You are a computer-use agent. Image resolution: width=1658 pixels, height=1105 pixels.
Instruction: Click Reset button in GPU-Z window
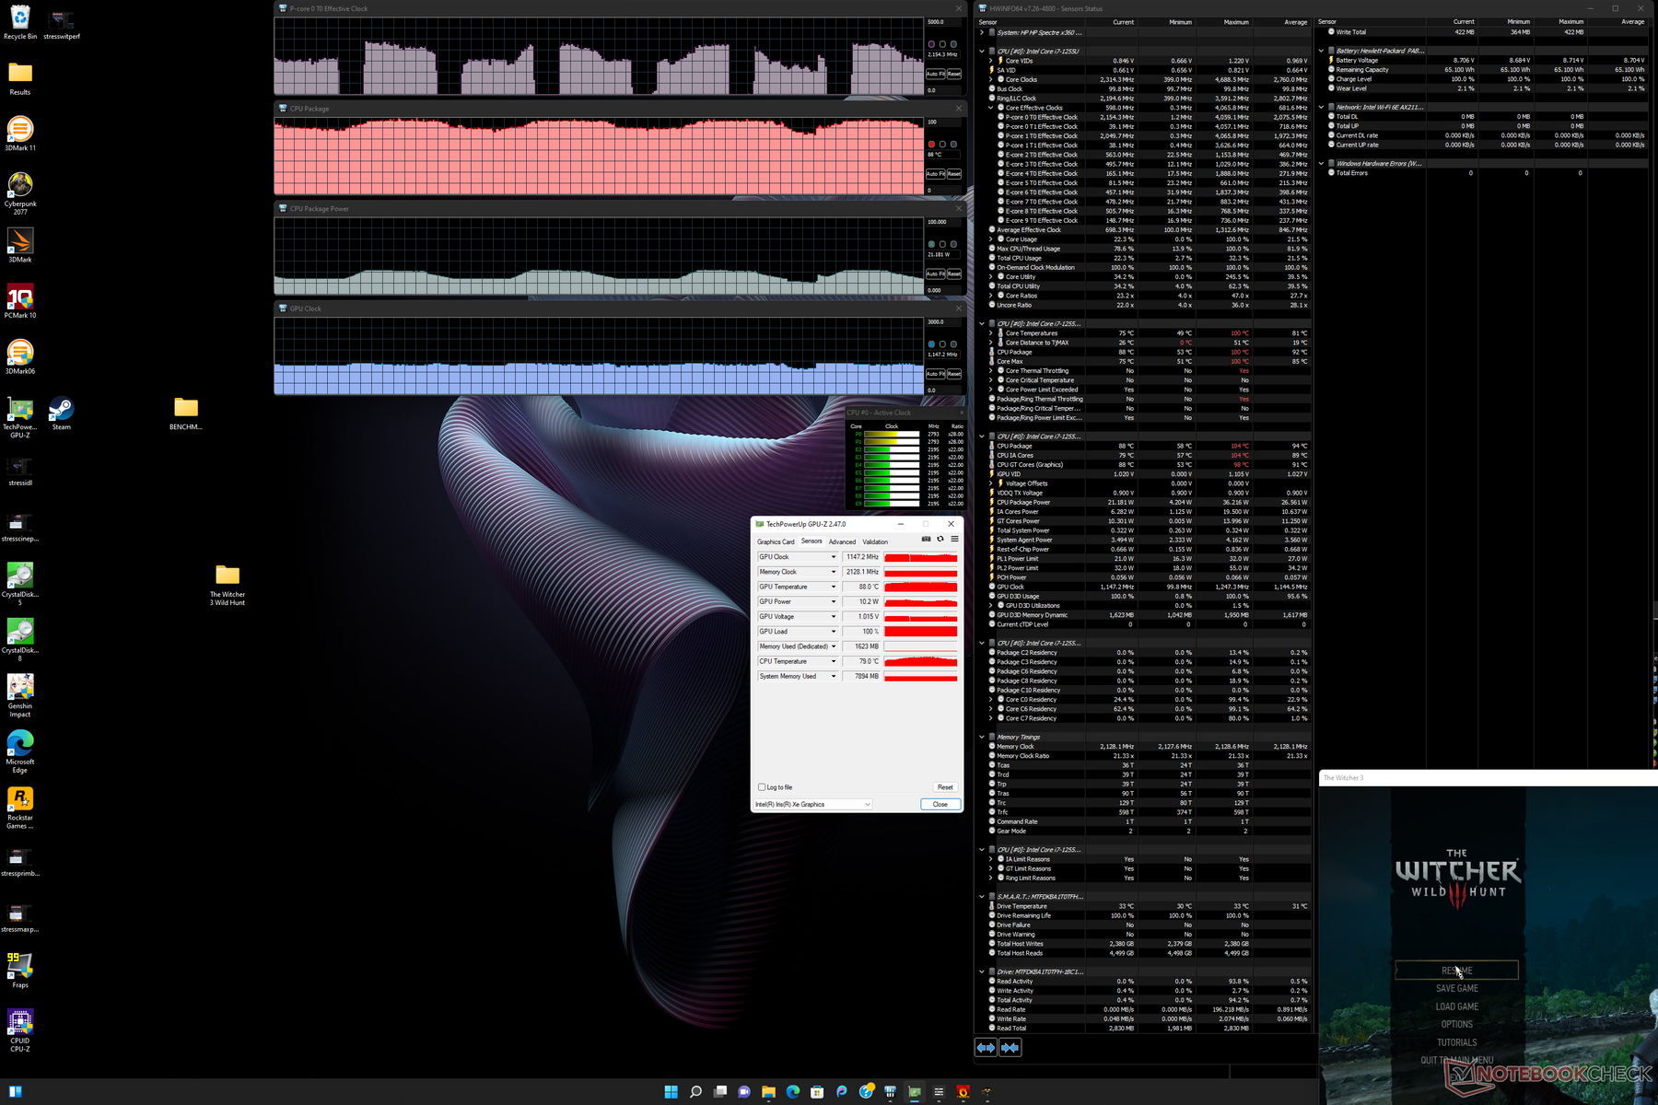(x=944, y=787)
